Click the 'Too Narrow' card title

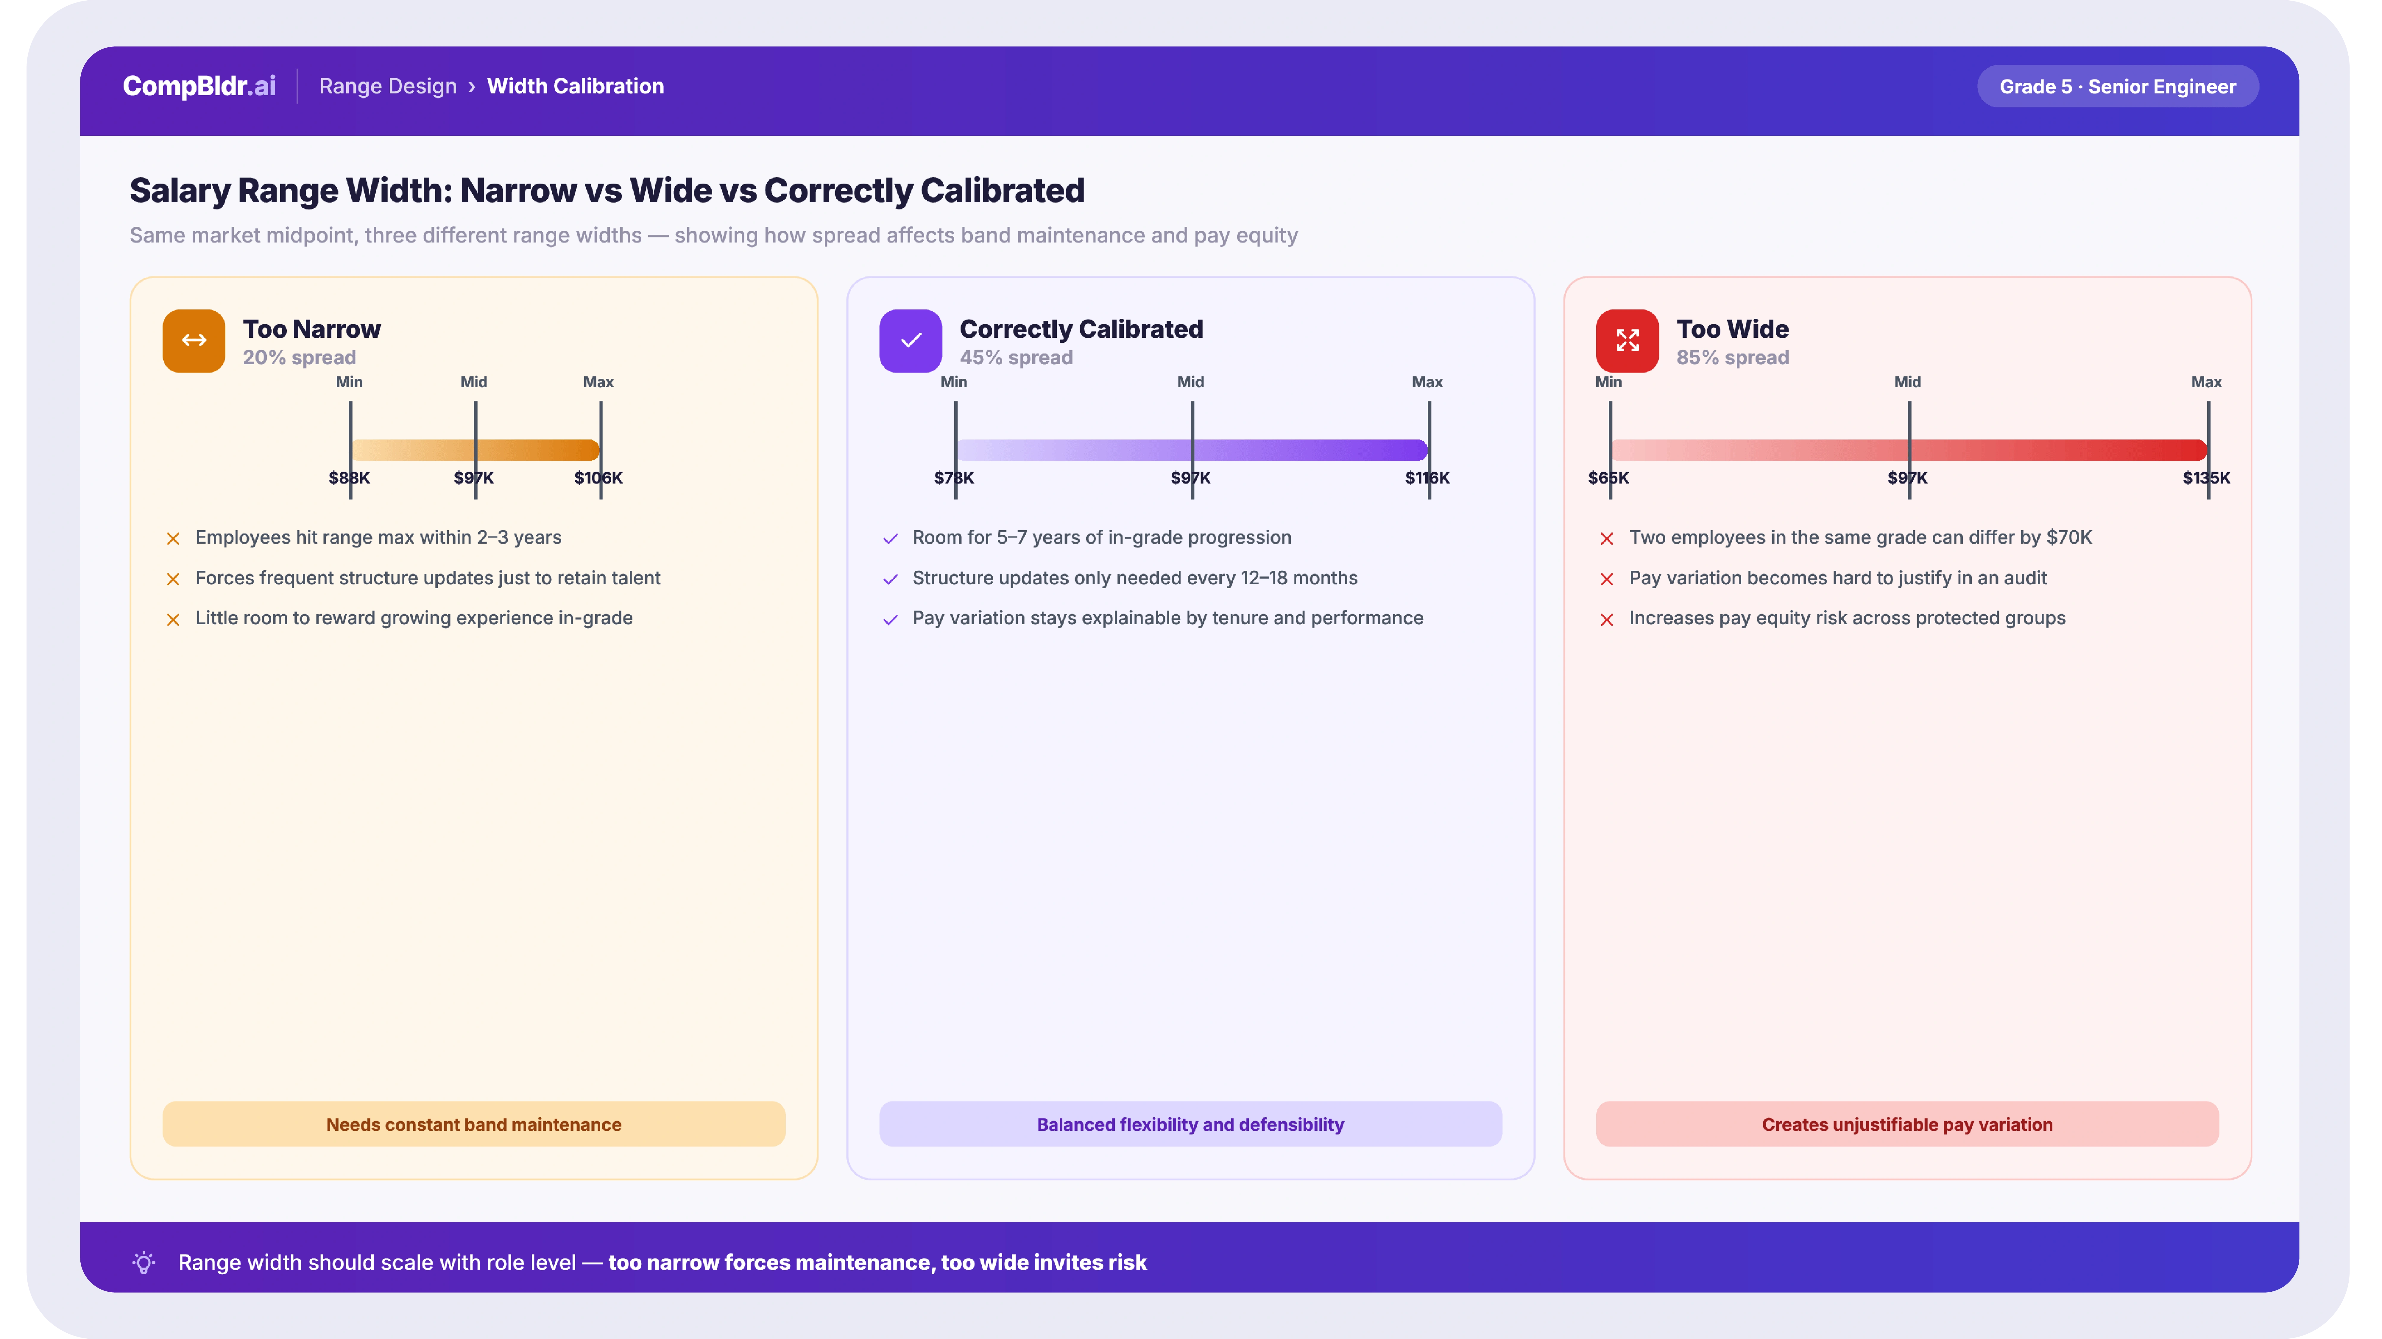(x=312, y=329)
